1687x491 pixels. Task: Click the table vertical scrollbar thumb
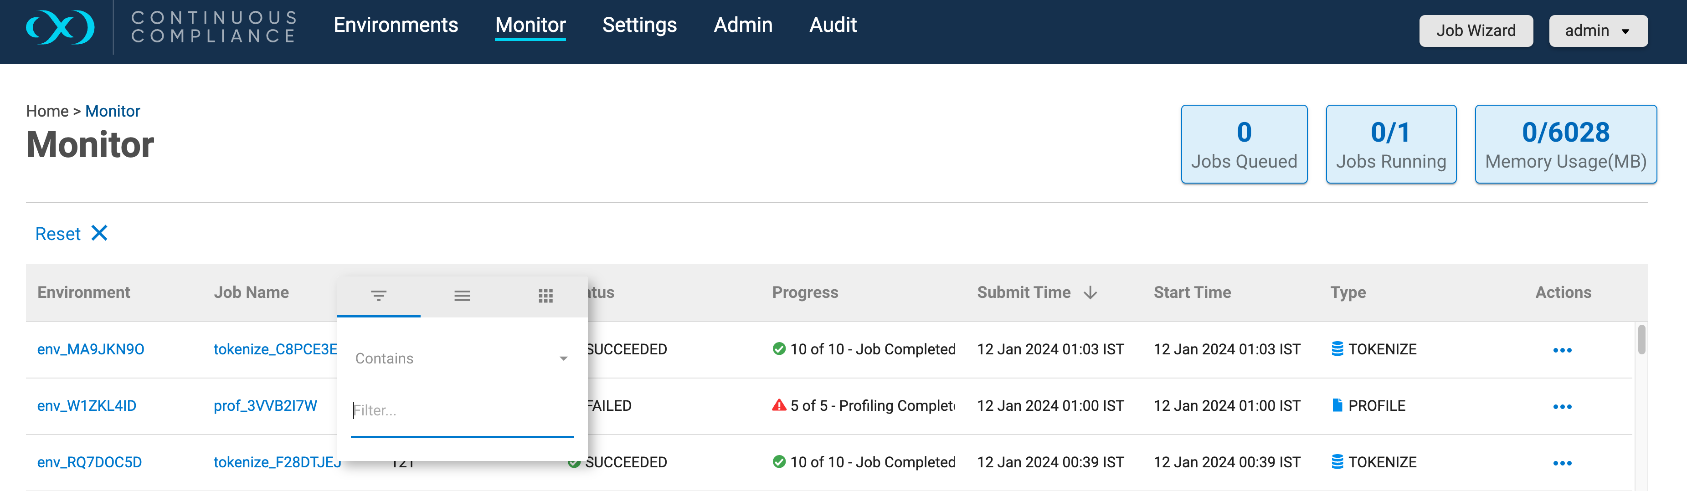pos(1641,339)
